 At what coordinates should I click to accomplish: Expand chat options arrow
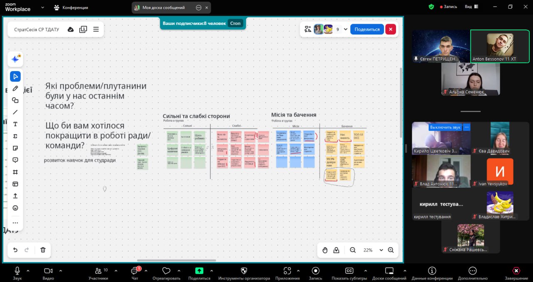pyautogui.click(x=146, y=271)
